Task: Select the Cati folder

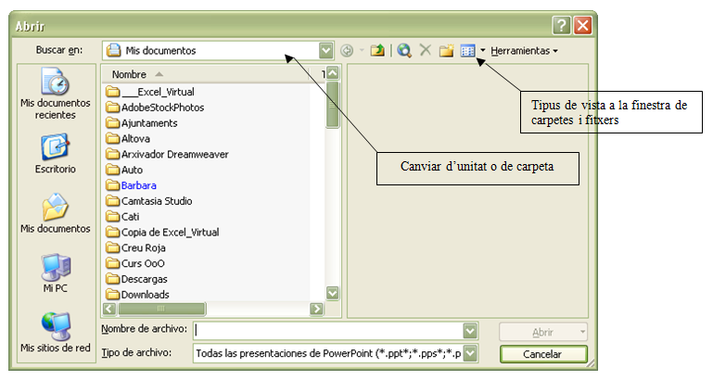Action: 122,217
